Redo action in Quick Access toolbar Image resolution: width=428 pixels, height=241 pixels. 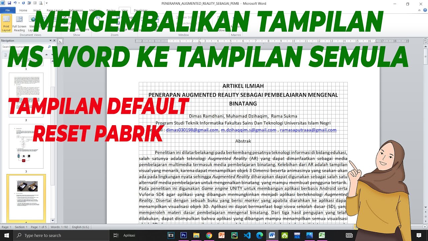23,3
